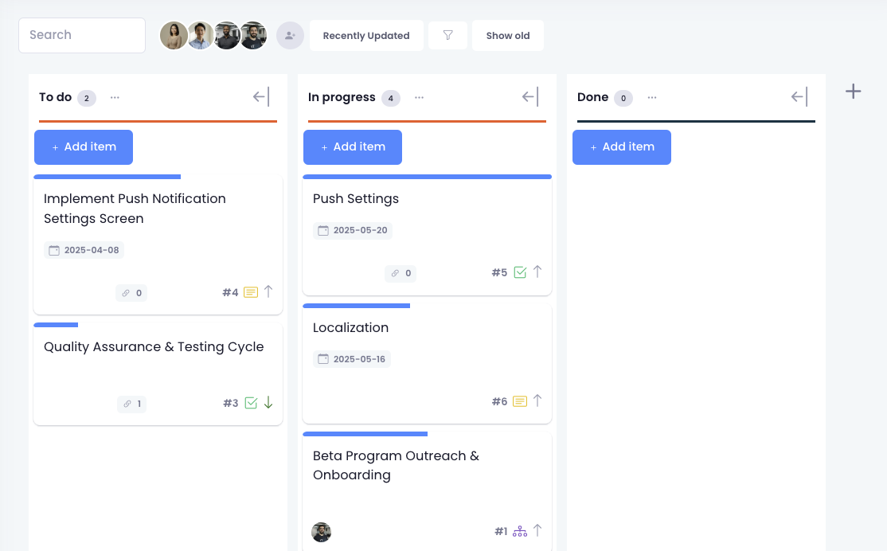Click Add item in the To do column
The height and width of the screenshot is (551, 887).
[83, 147]
